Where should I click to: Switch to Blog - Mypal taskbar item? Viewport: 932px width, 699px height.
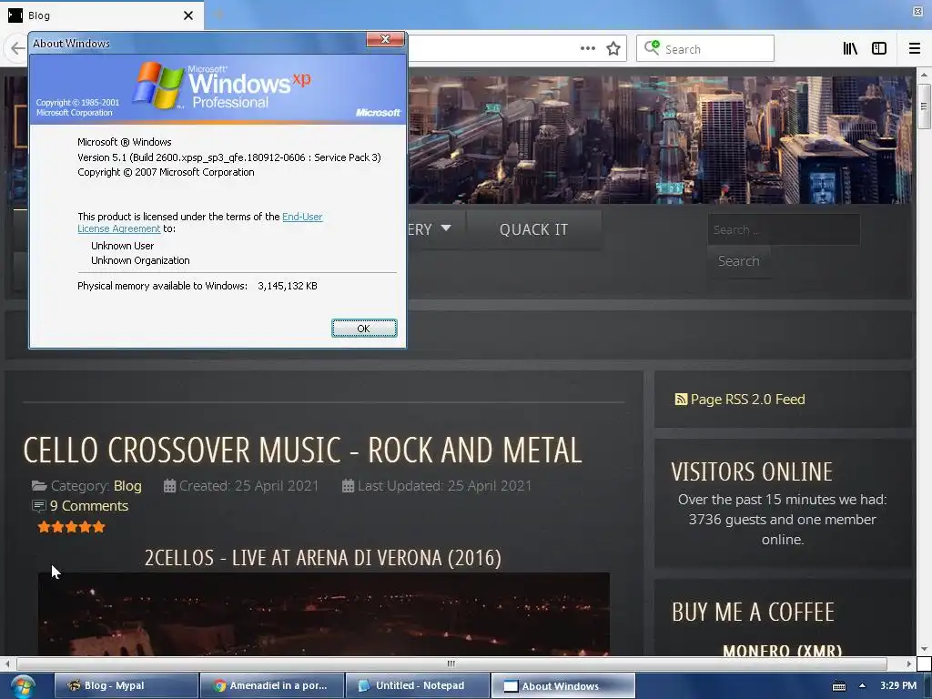126,685
